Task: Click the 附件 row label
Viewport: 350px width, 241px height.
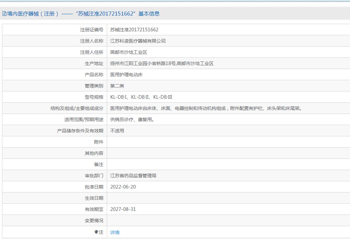Action: pos(99,142)
